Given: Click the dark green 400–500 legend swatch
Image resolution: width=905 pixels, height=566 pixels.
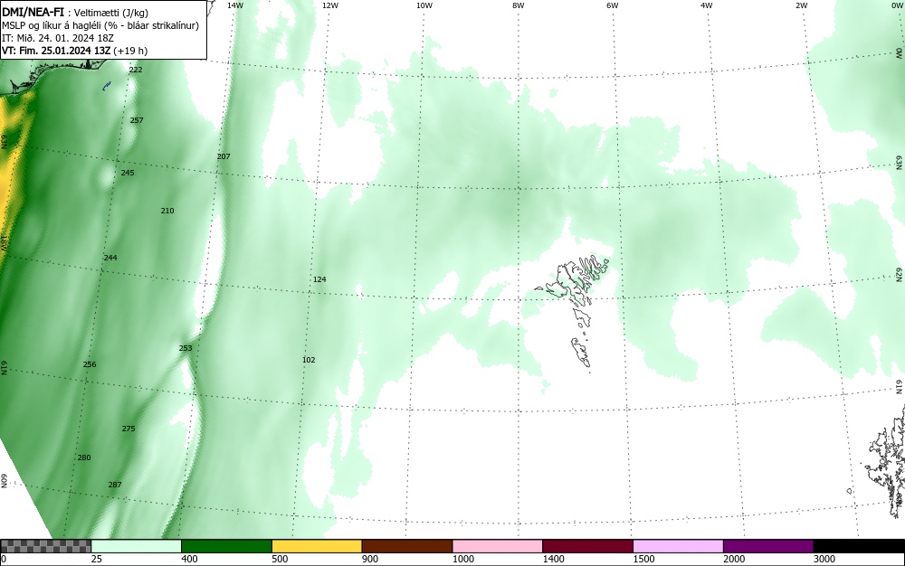Looking at the screenshot, I should 226,546.
